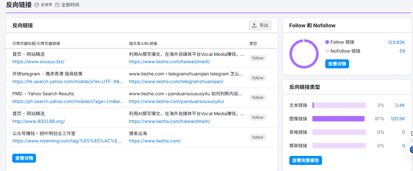413x171 pixels.
Task: Click the calendar icon beside 全部时间
Action: pos(57,5)
